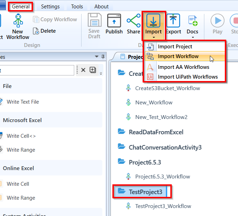Open search toolbar overflow options
The width and height of the screenshot is (238, 216).
(x=101, y=74)
